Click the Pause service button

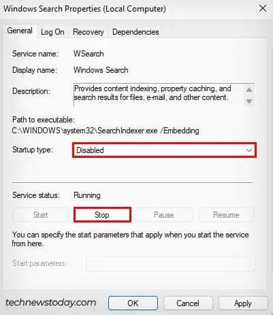pyautogui.click(x=164, y=215)
